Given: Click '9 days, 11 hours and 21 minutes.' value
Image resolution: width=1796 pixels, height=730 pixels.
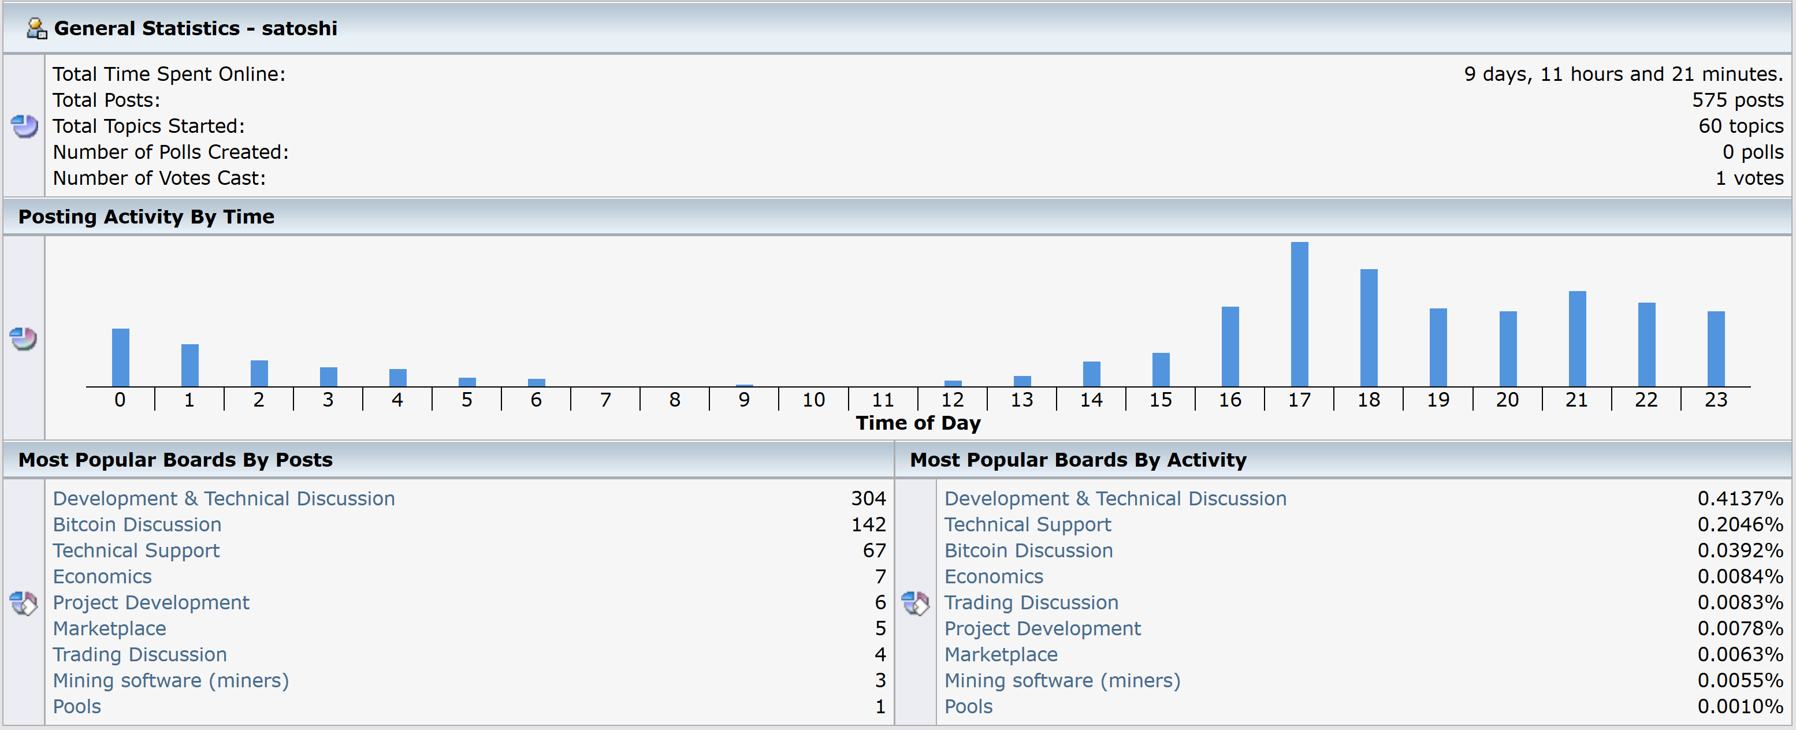Looking at the screenshot, I should [x=1623, y=74].
